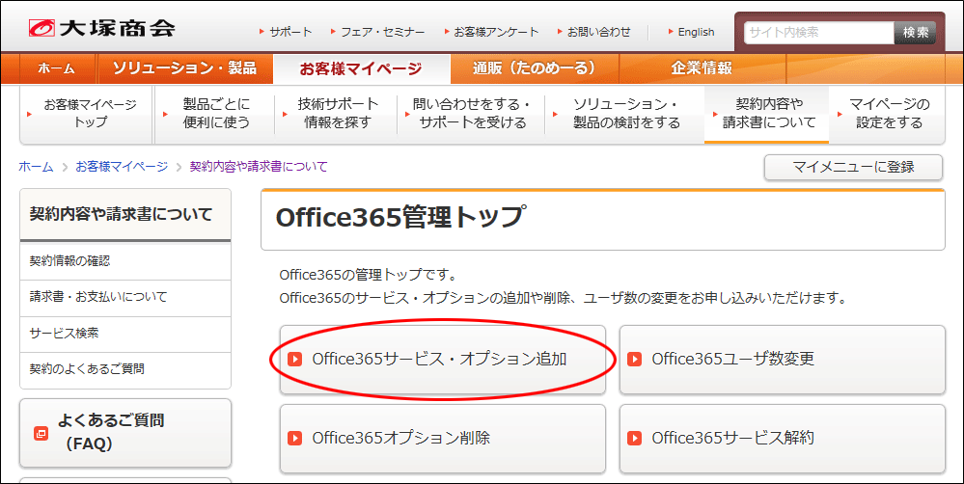This screenshot has height=484, width=964.
Task: Click the マイメニューに登録 button
Action: (x=853, y=167)
